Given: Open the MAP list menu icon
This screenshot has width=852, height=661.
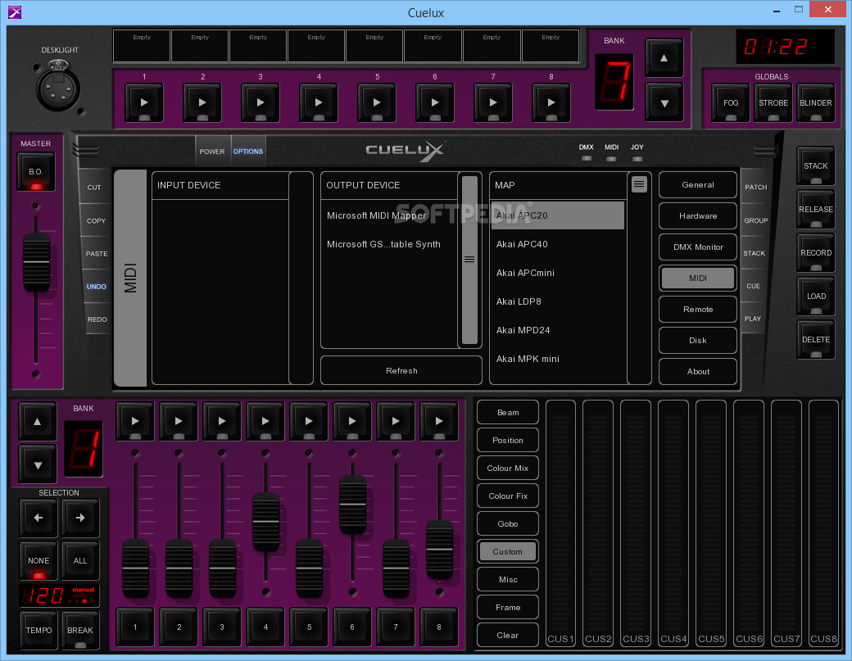Looking at the screenshot, I should coord(639,184).
